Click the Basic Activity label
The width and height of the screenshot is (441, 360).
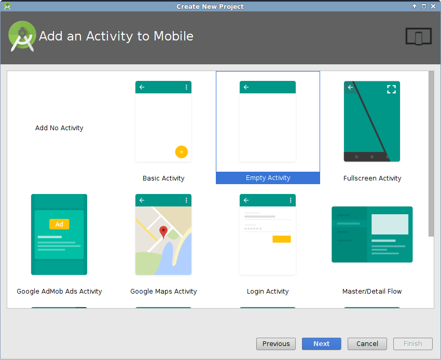click(163, 178)
